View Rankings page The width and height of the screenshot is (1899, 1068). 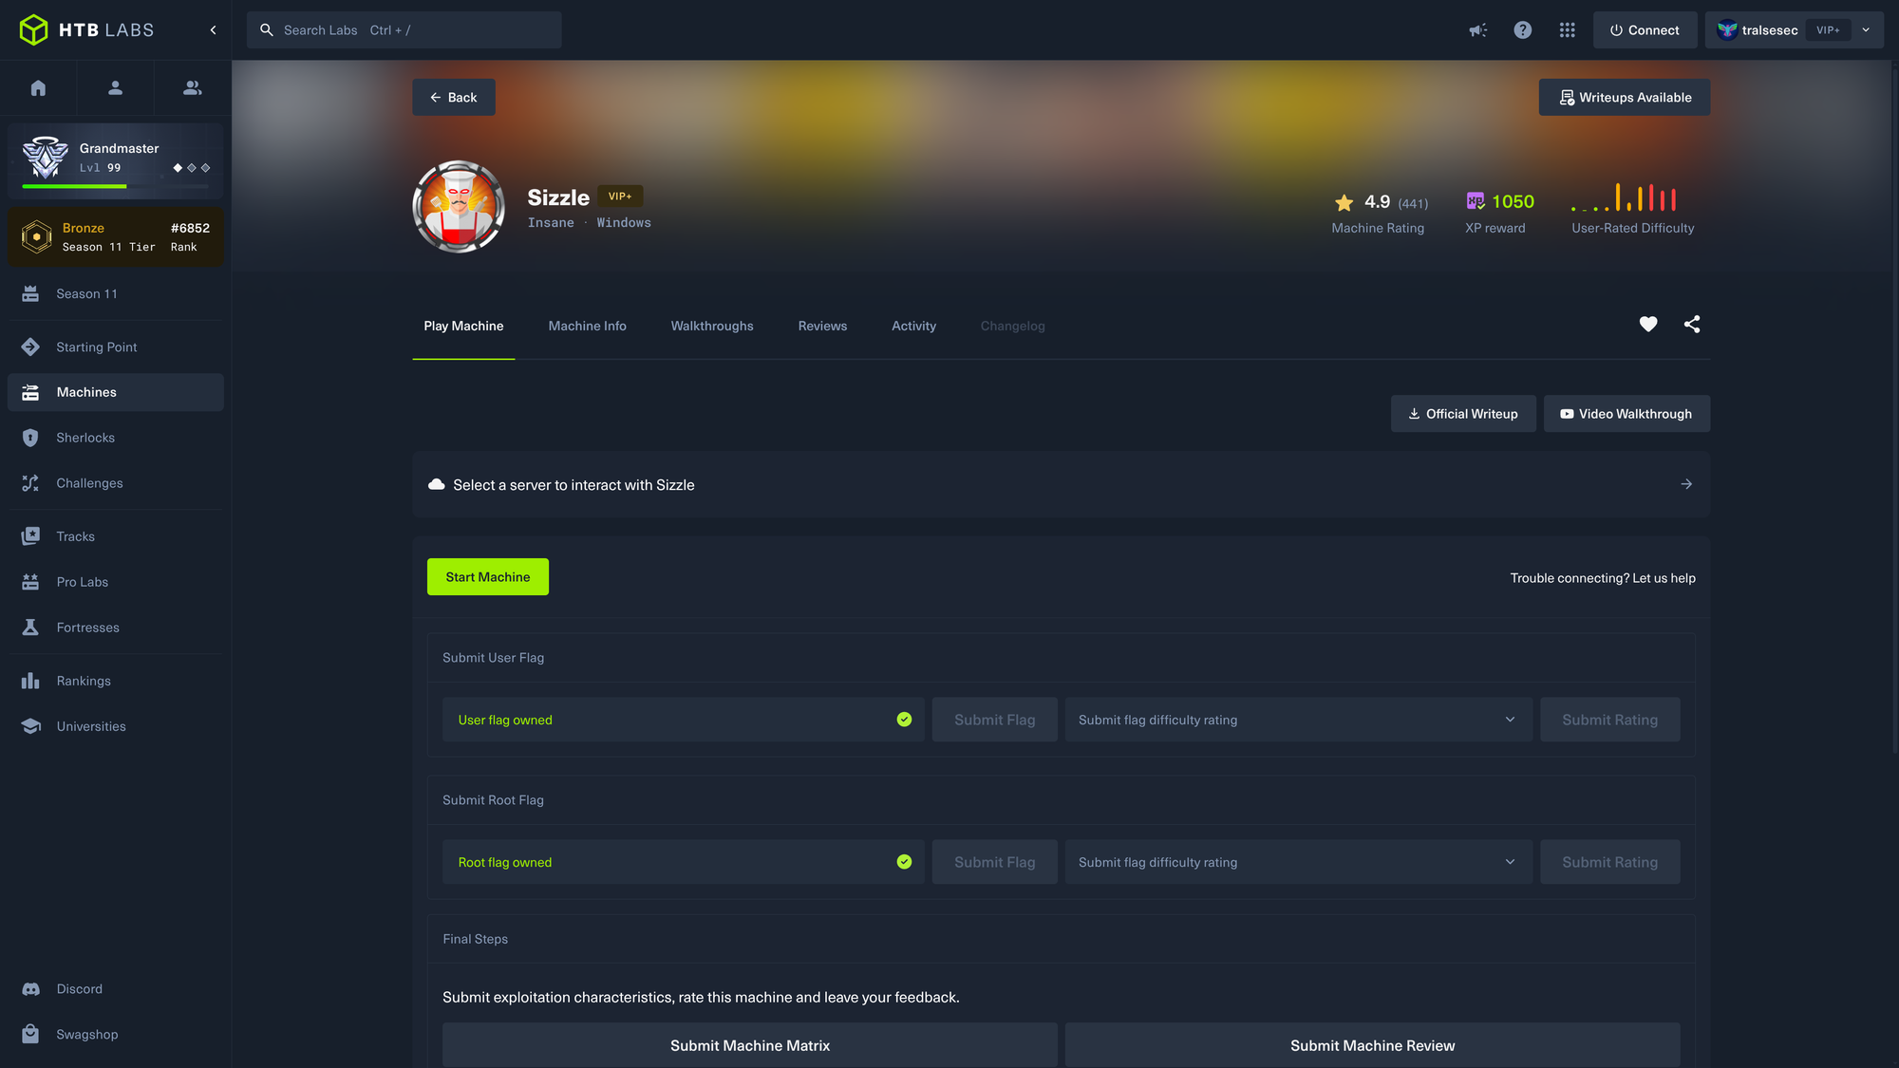coord(116,681)
